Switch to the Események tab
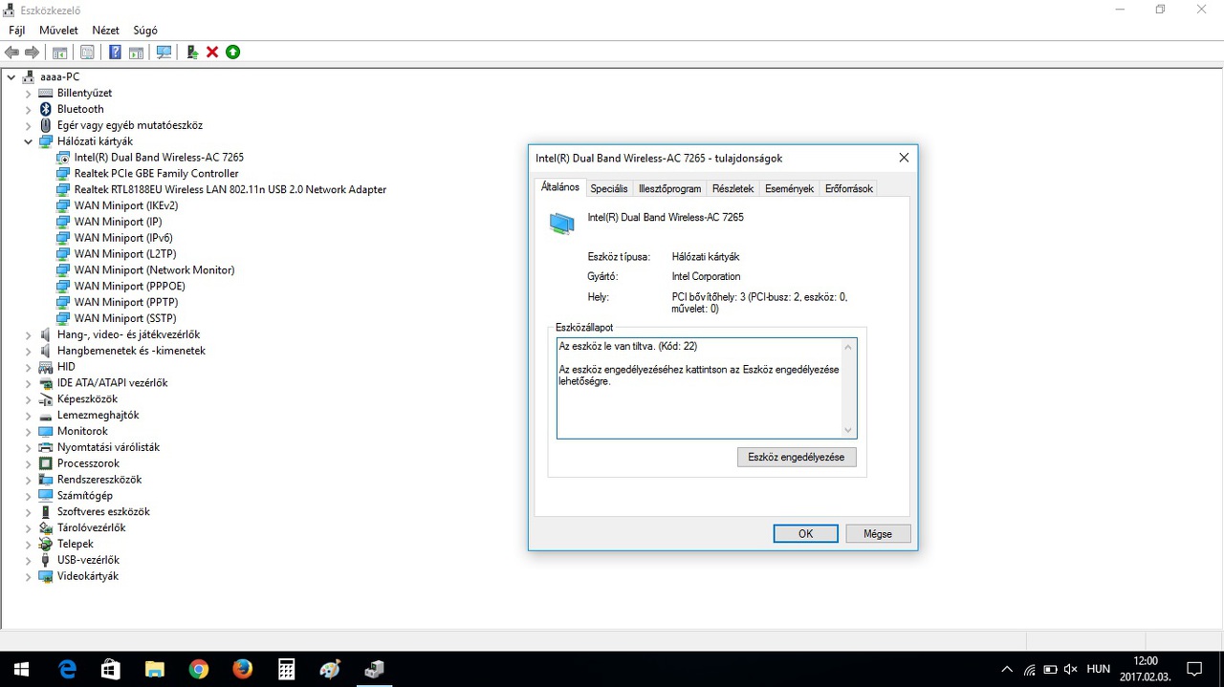The height and width of the screenshot is (687, 1224). tap(790, 188)
